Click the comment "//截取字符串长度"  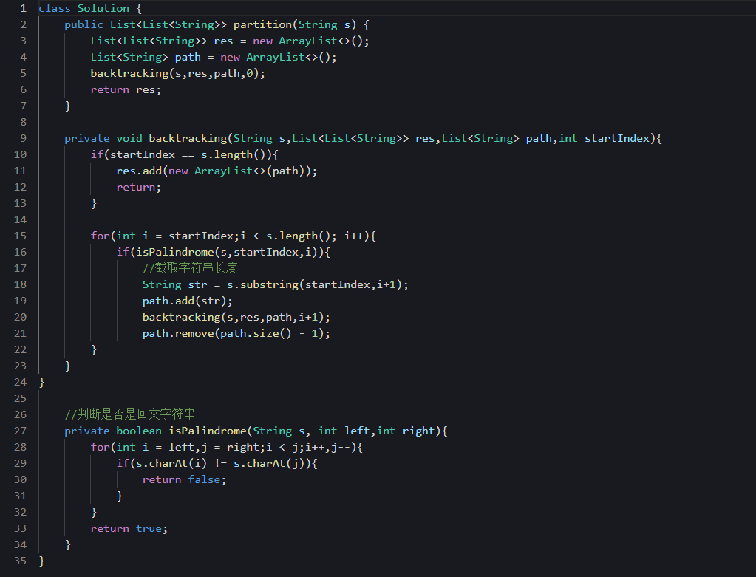coord(190,268)
